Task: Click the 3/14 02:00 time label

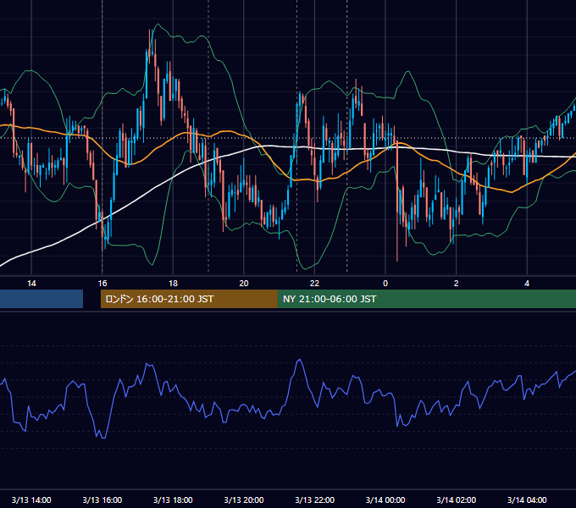Action: click(x=457, y=500)
